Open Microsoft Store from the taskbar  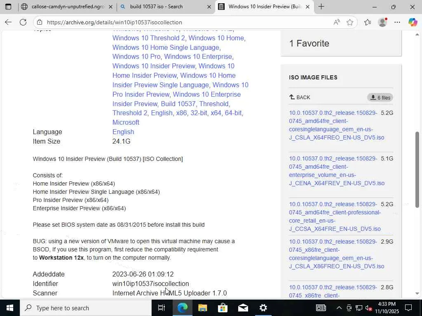[x=223, y=308]
